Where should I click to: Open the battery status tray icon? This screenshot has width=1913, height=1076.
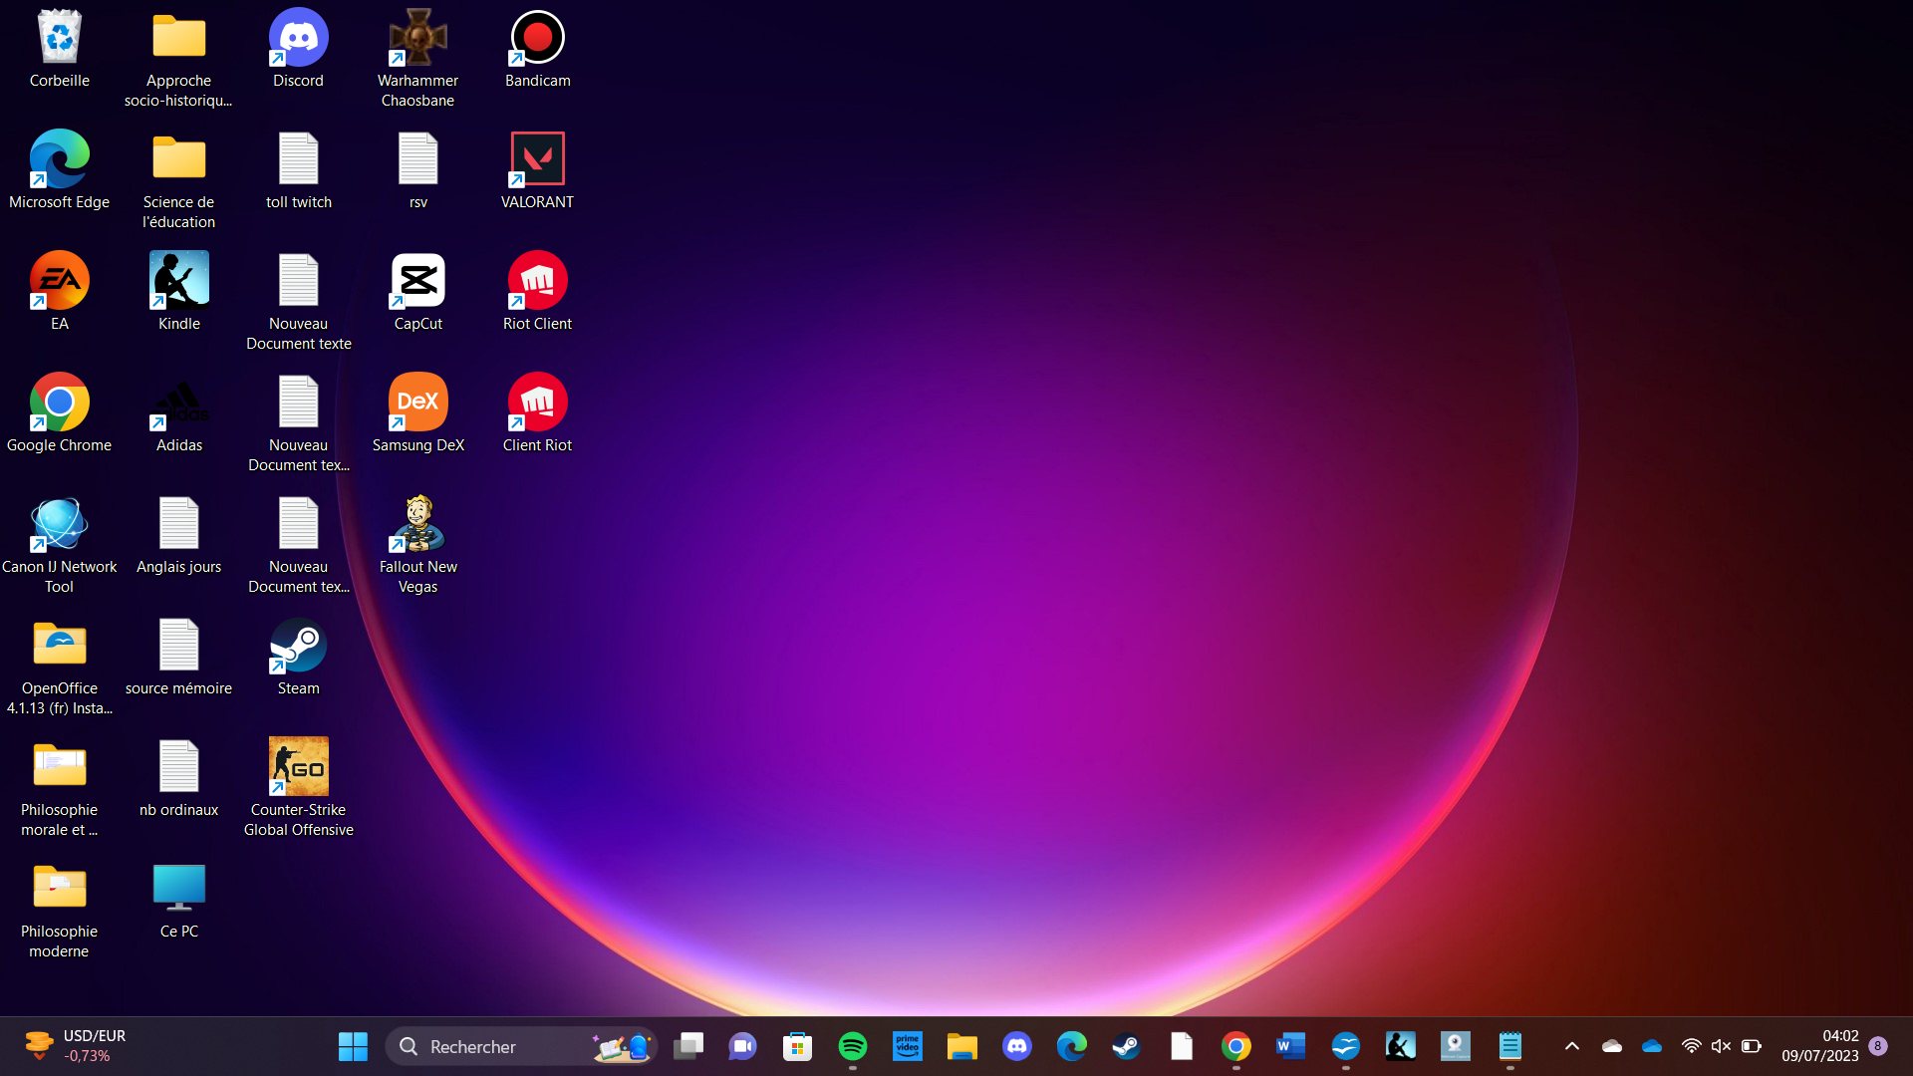pyautogui.click(x=1752, y=1046)
